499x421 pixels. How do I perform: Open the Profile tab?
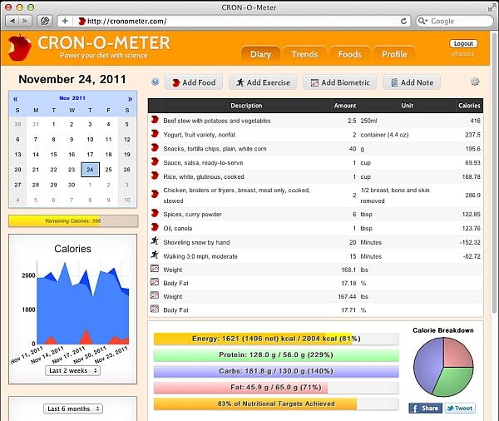point(394,55)
